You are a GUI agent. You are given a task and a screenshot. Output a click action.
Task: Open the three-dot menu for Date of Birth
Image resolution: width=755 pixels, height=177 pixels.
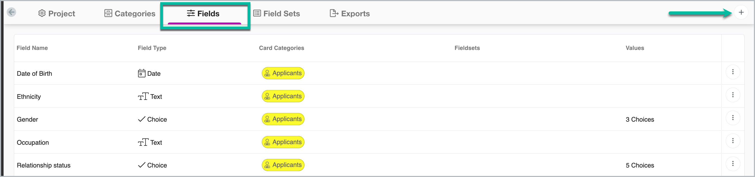pyautogui.click(x=732, y=72)
